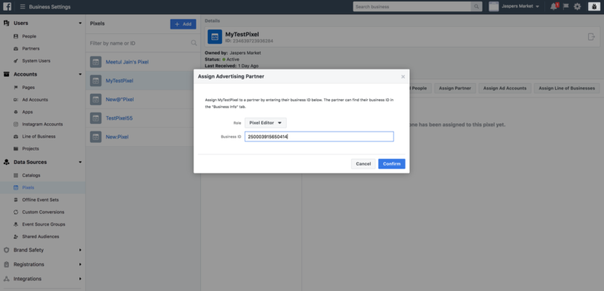
Task: Expand the Integrations section
Action: click(80, 279)
